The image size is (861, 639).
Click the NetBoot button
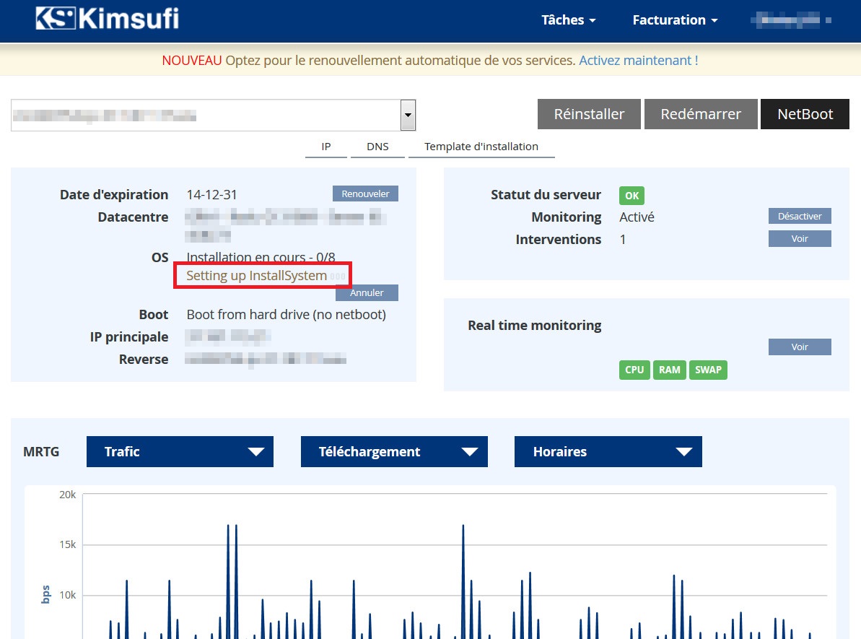pos(805,114)
